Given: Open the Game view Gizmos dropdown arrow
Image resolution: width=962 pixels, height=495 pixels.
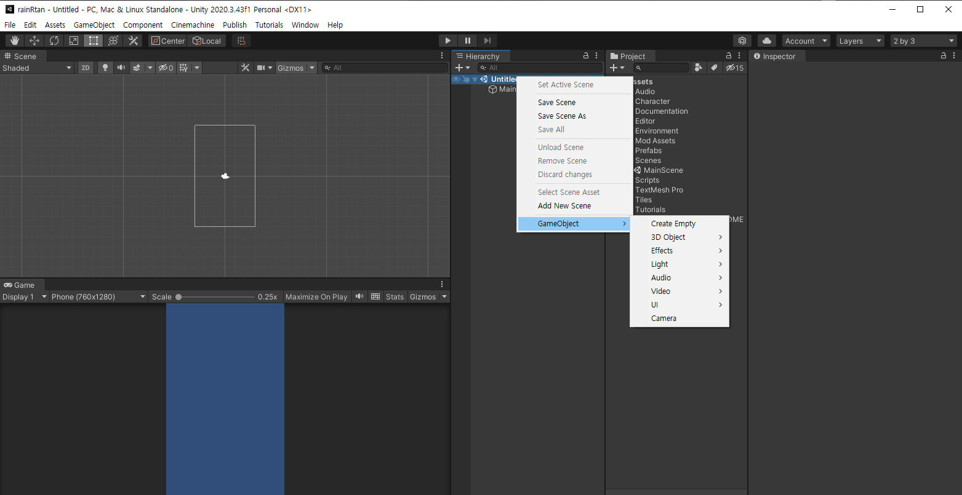Looking at the screenshot, I should (x=444, y=296).
